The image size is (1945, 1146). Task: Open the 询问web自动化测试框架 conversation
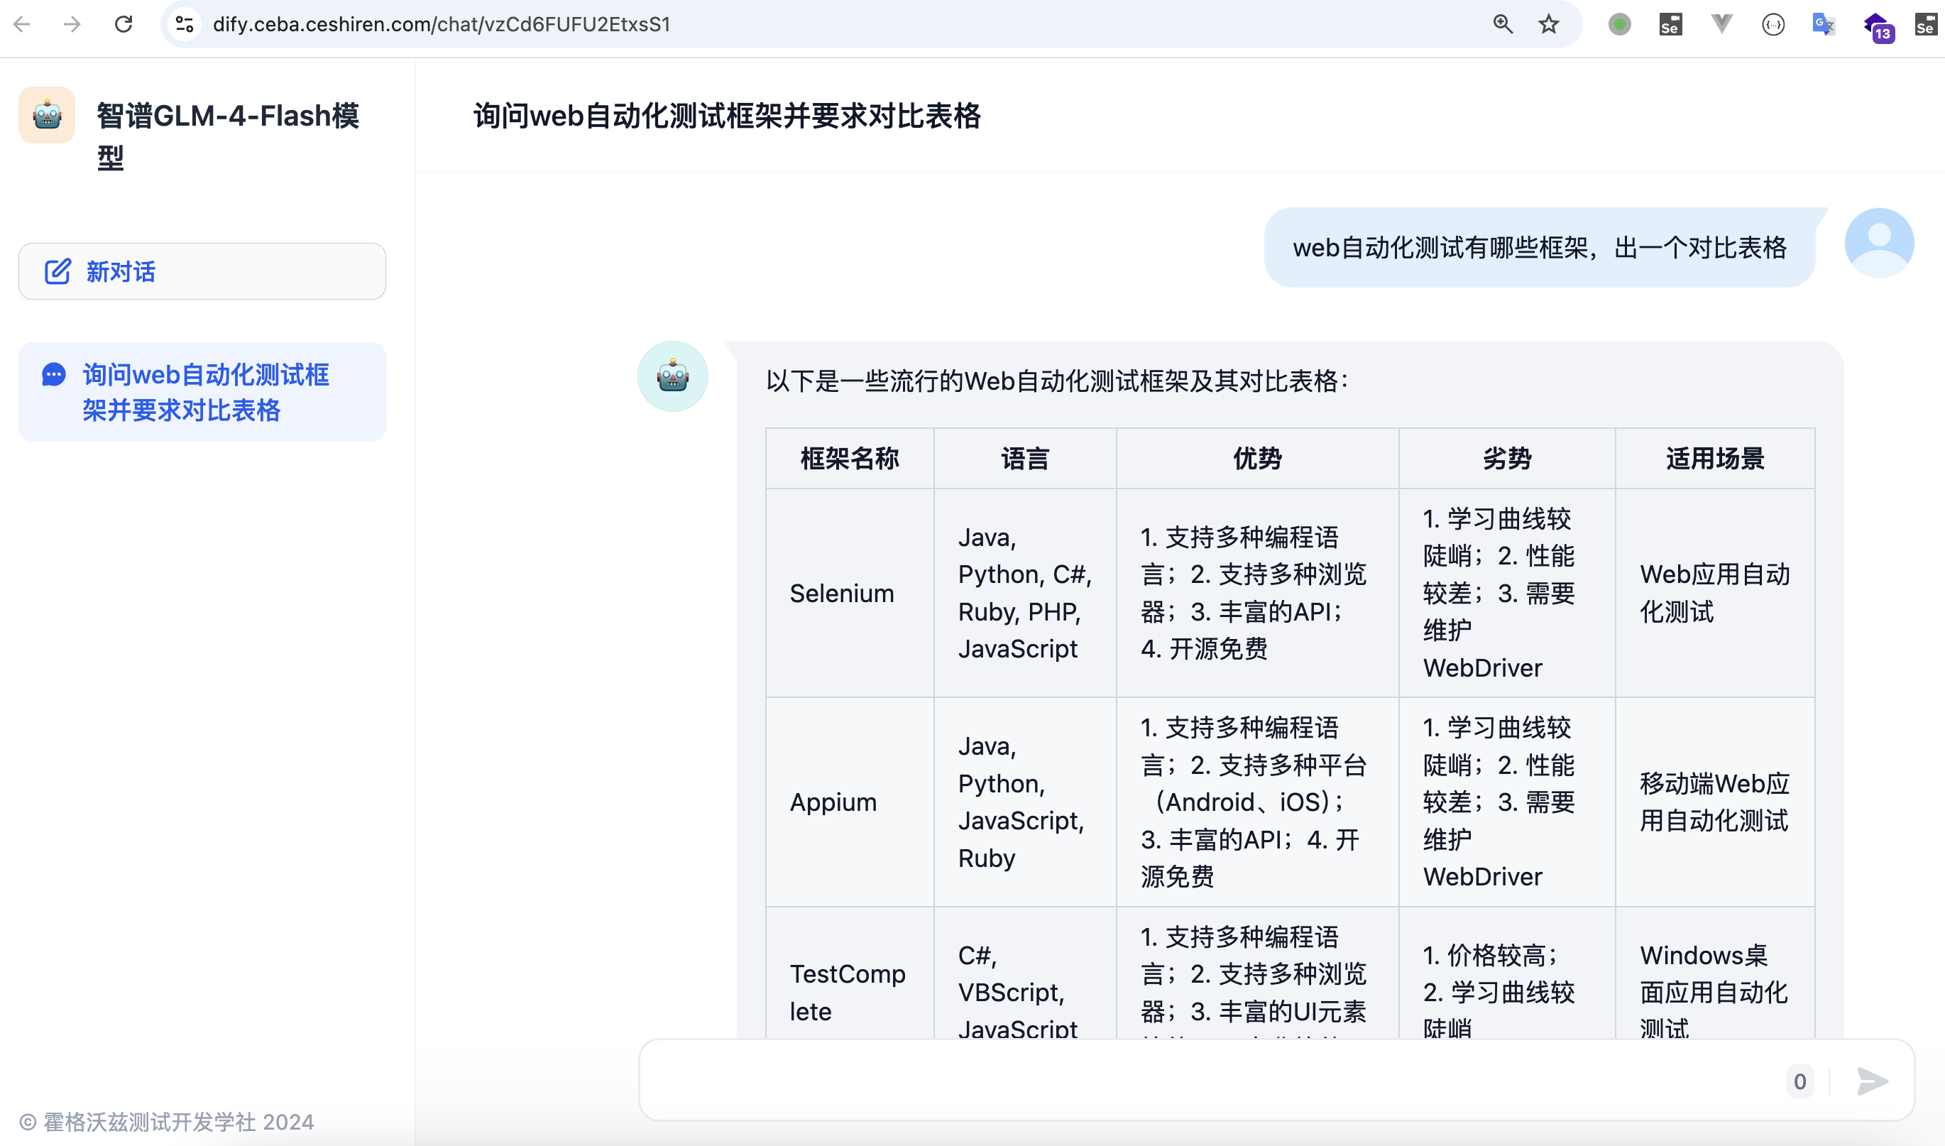coord(202,393)
